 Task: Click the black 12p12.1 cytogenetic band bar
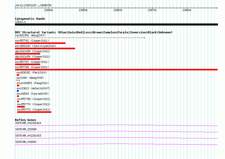click(116, 24)
